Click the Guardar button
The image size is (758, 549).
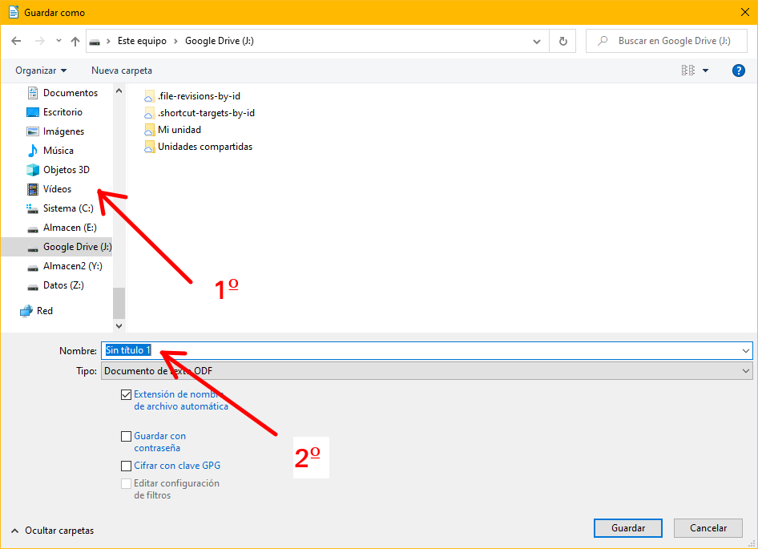[x=628, y=528]
